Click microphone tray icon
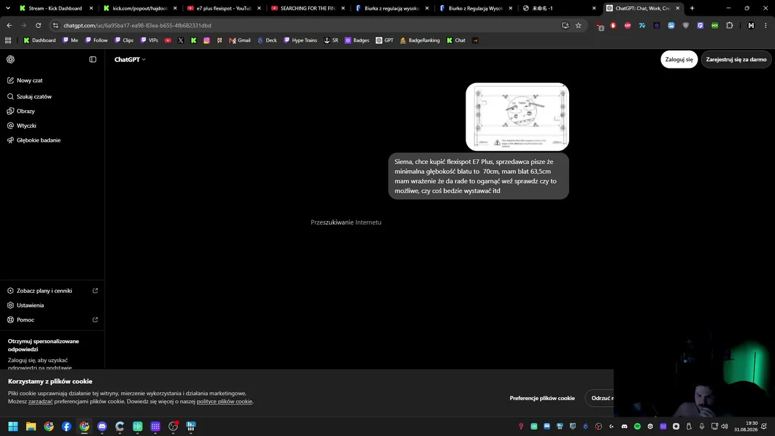 coord(702,426)
